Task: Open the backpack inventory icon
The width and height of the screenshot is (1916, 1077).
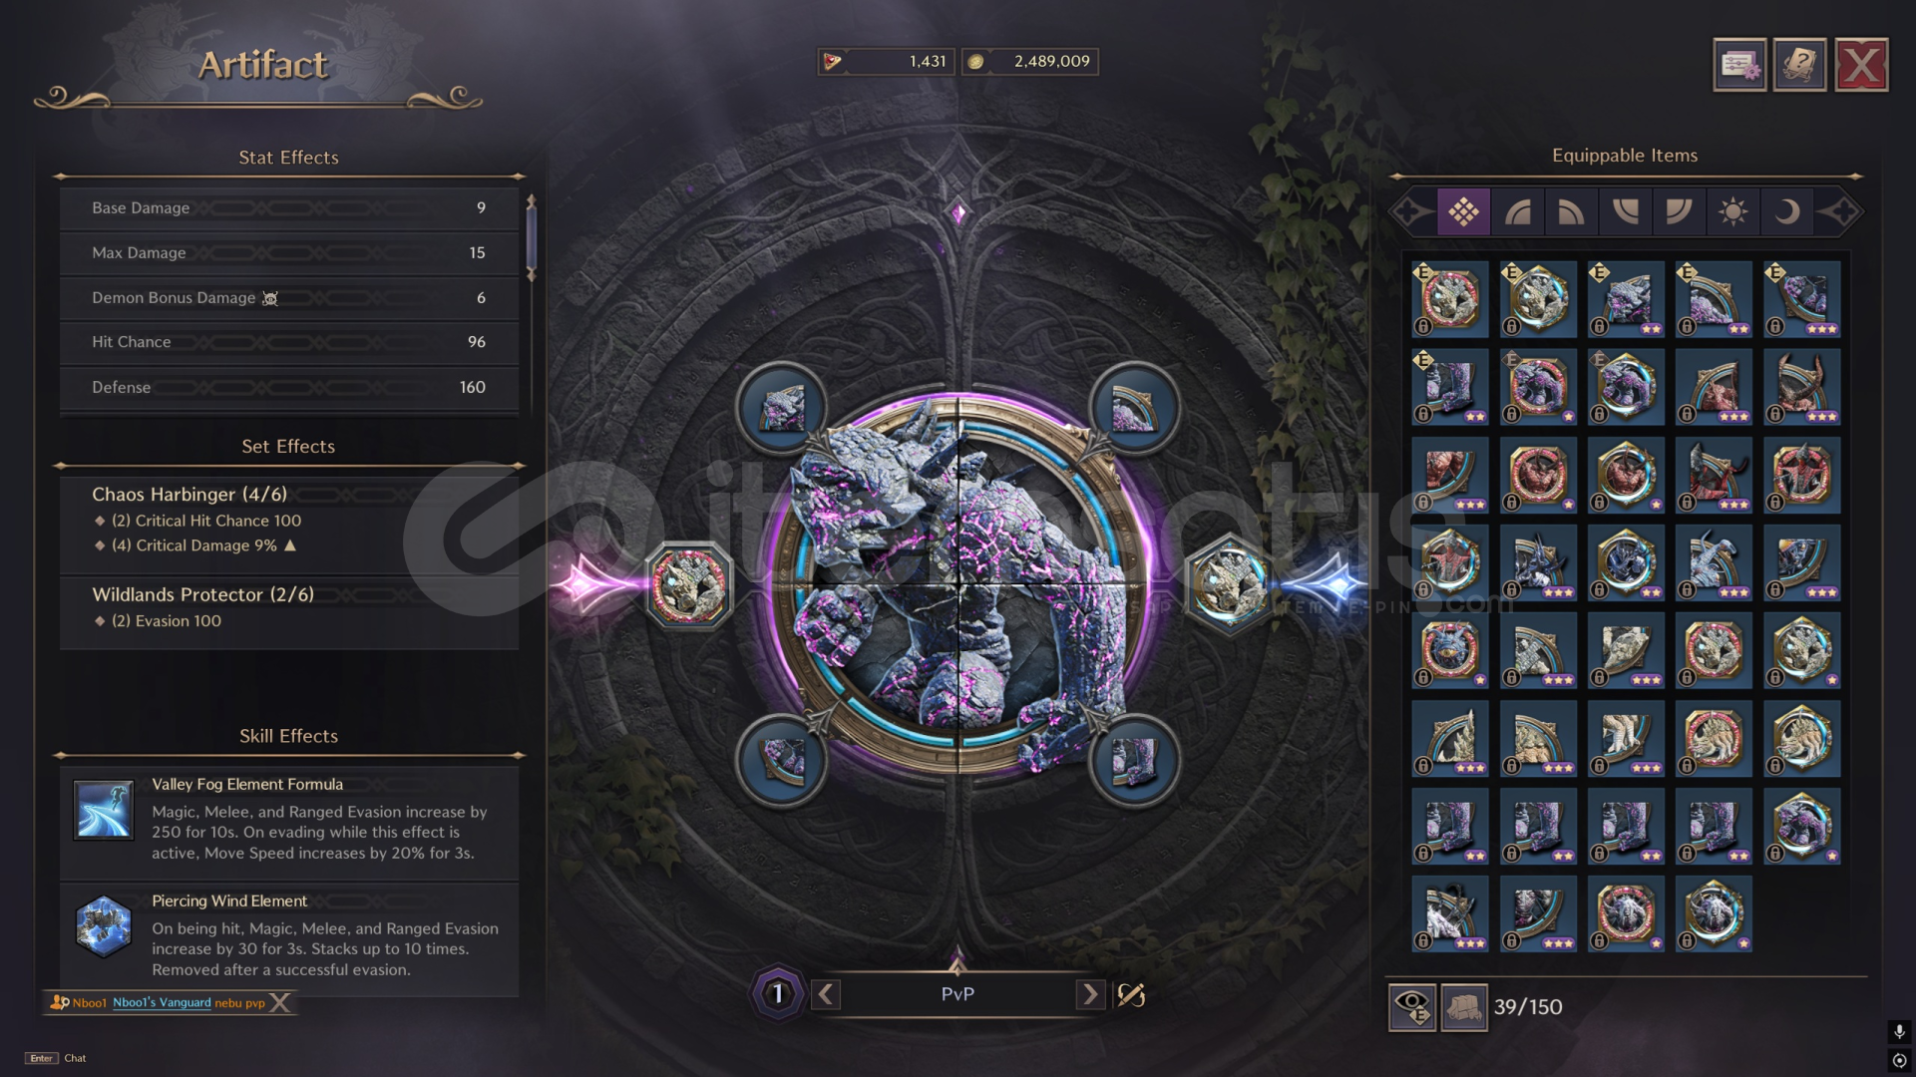Action: coord(1463,1007)
